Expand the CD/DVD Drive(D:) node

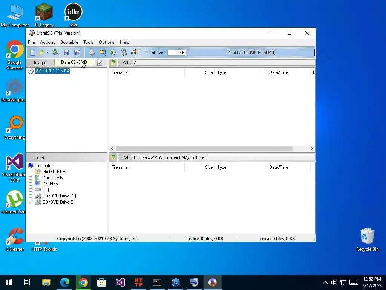coord(31,196)
